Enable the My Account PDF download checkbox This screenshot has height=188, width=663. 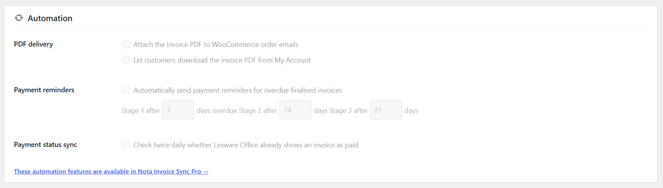tap(126, 60)
